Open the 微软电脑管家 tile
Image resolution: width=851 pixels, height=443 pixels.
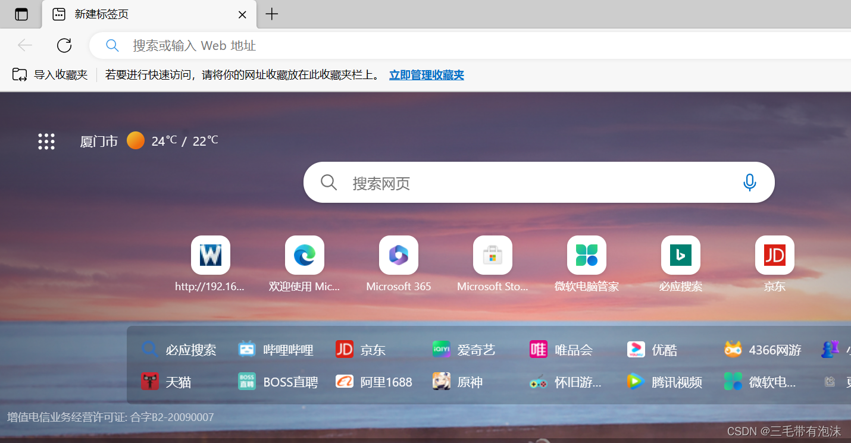587,265
